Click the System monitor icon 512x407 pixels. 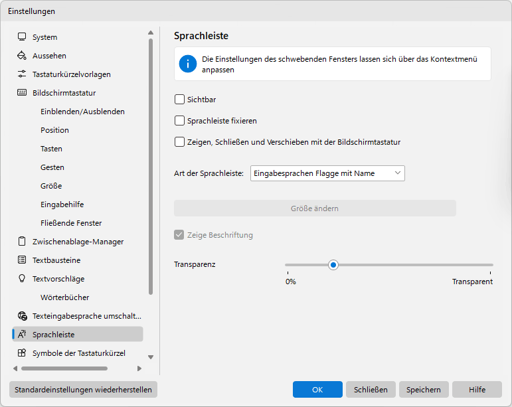click(x=22, y=37)
